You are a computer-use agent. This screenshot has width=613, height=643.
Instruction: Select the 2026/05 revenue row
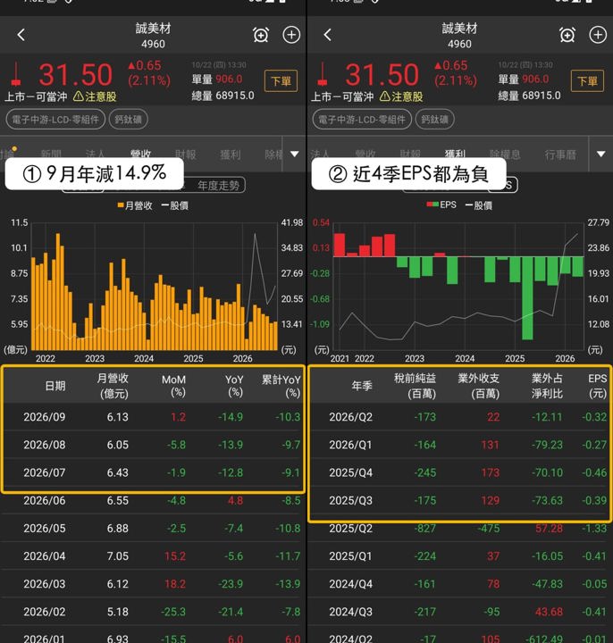pos(153,529)
